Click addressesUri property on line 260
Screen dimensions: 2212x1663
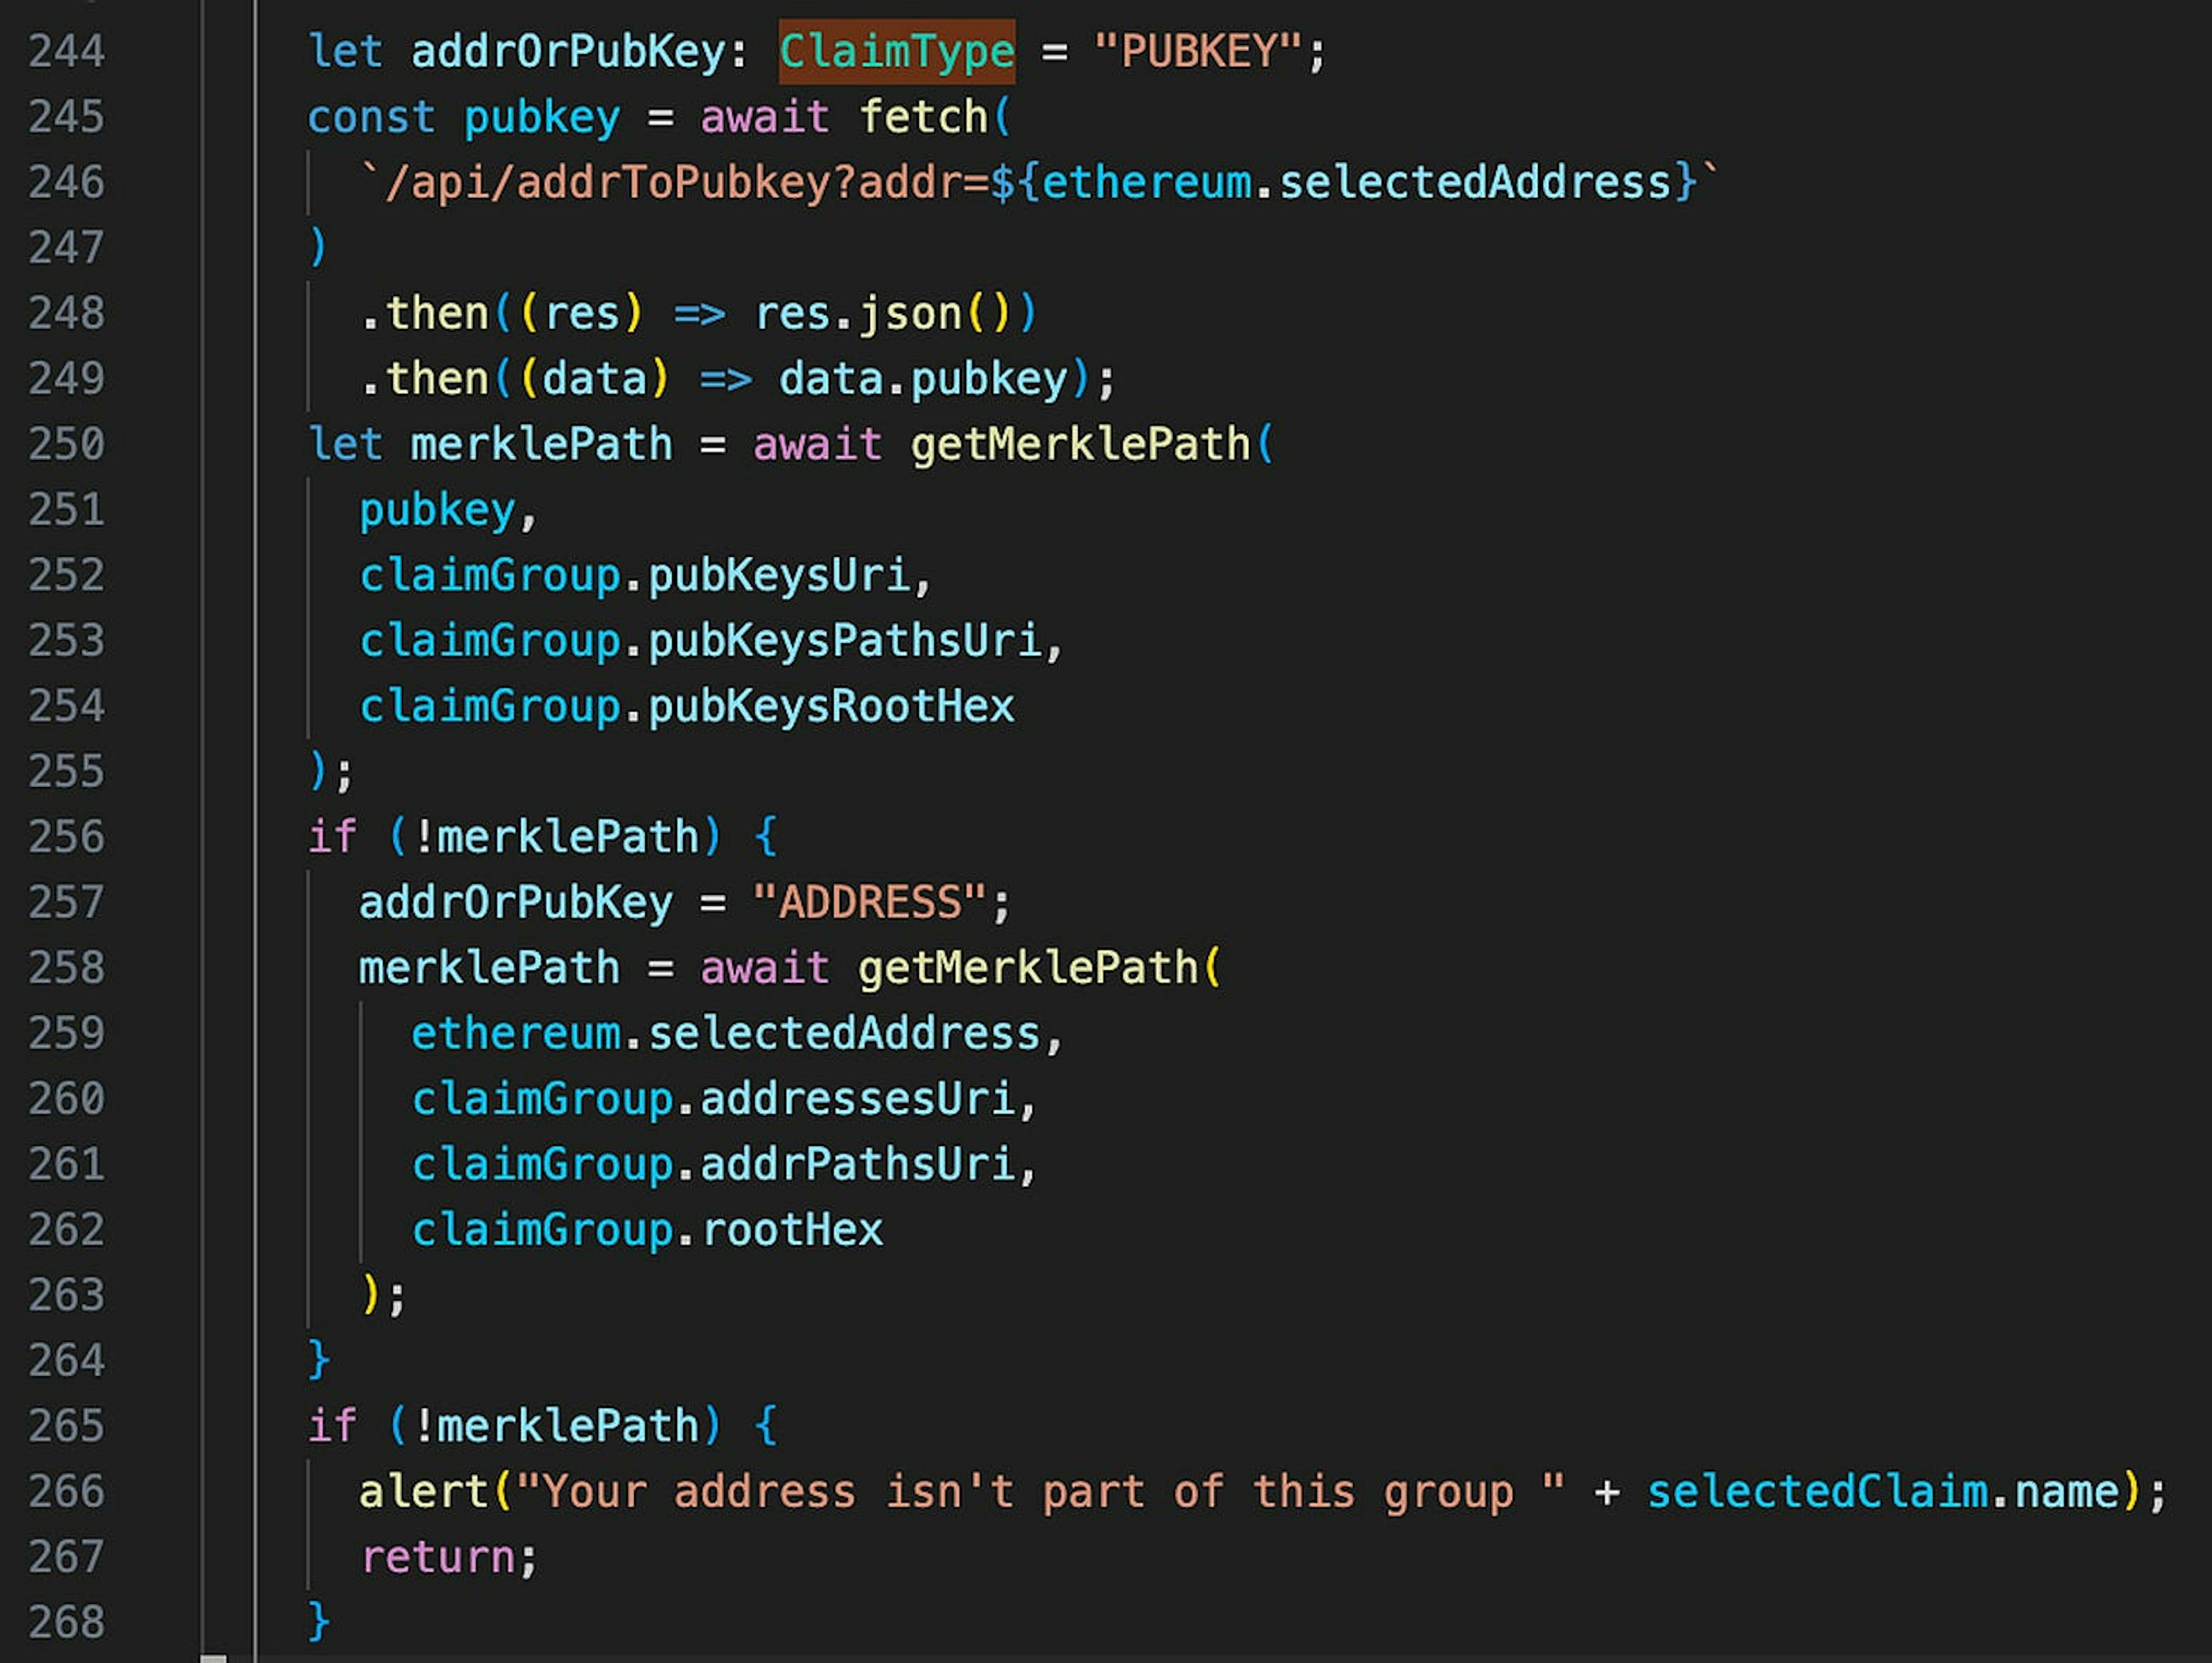click(857, 1098)
